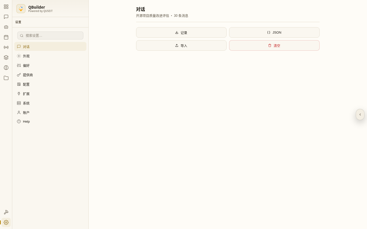Screen dimensions: 367x229
Task: Click the QBuilder title text
Action: point(37,7)
